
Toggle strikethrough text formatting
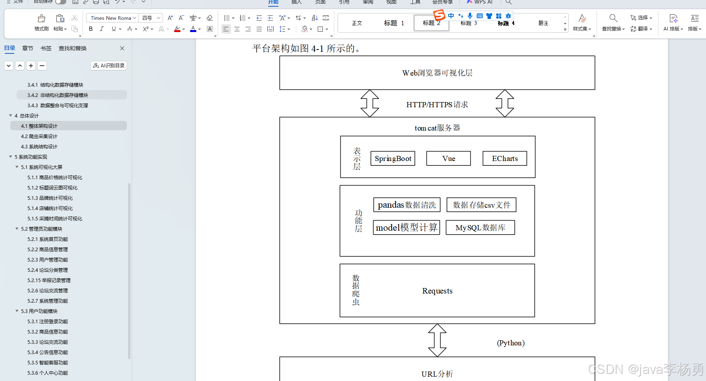(x=130, y=28)
